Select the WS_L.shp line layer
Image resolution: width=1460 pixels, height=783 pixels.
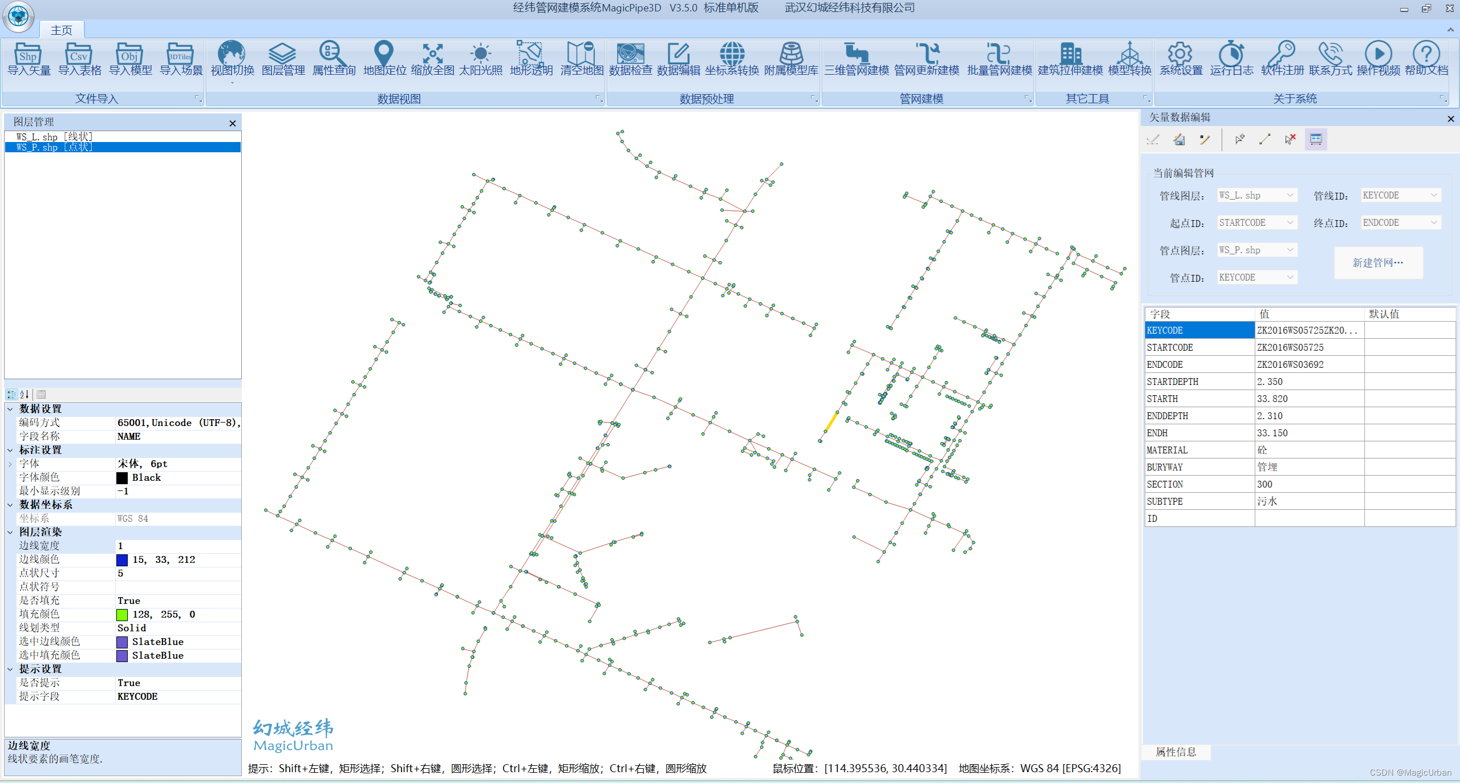54,137
